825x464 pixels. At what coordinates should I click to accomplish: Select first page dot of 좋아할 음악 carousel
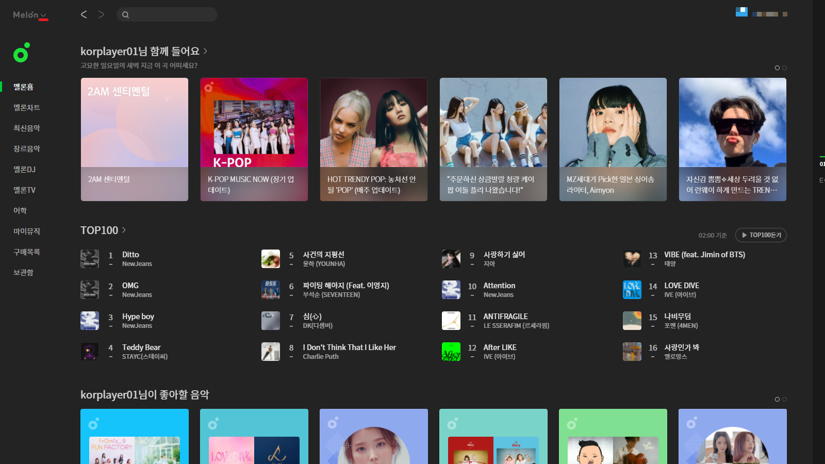click(x=777, y=400)
